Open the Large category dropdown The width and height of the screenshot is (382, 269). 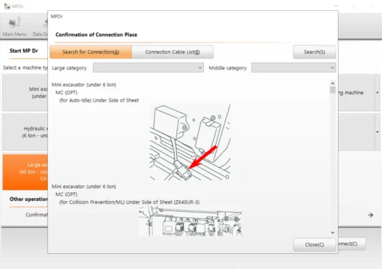click(x=148, y=67)
